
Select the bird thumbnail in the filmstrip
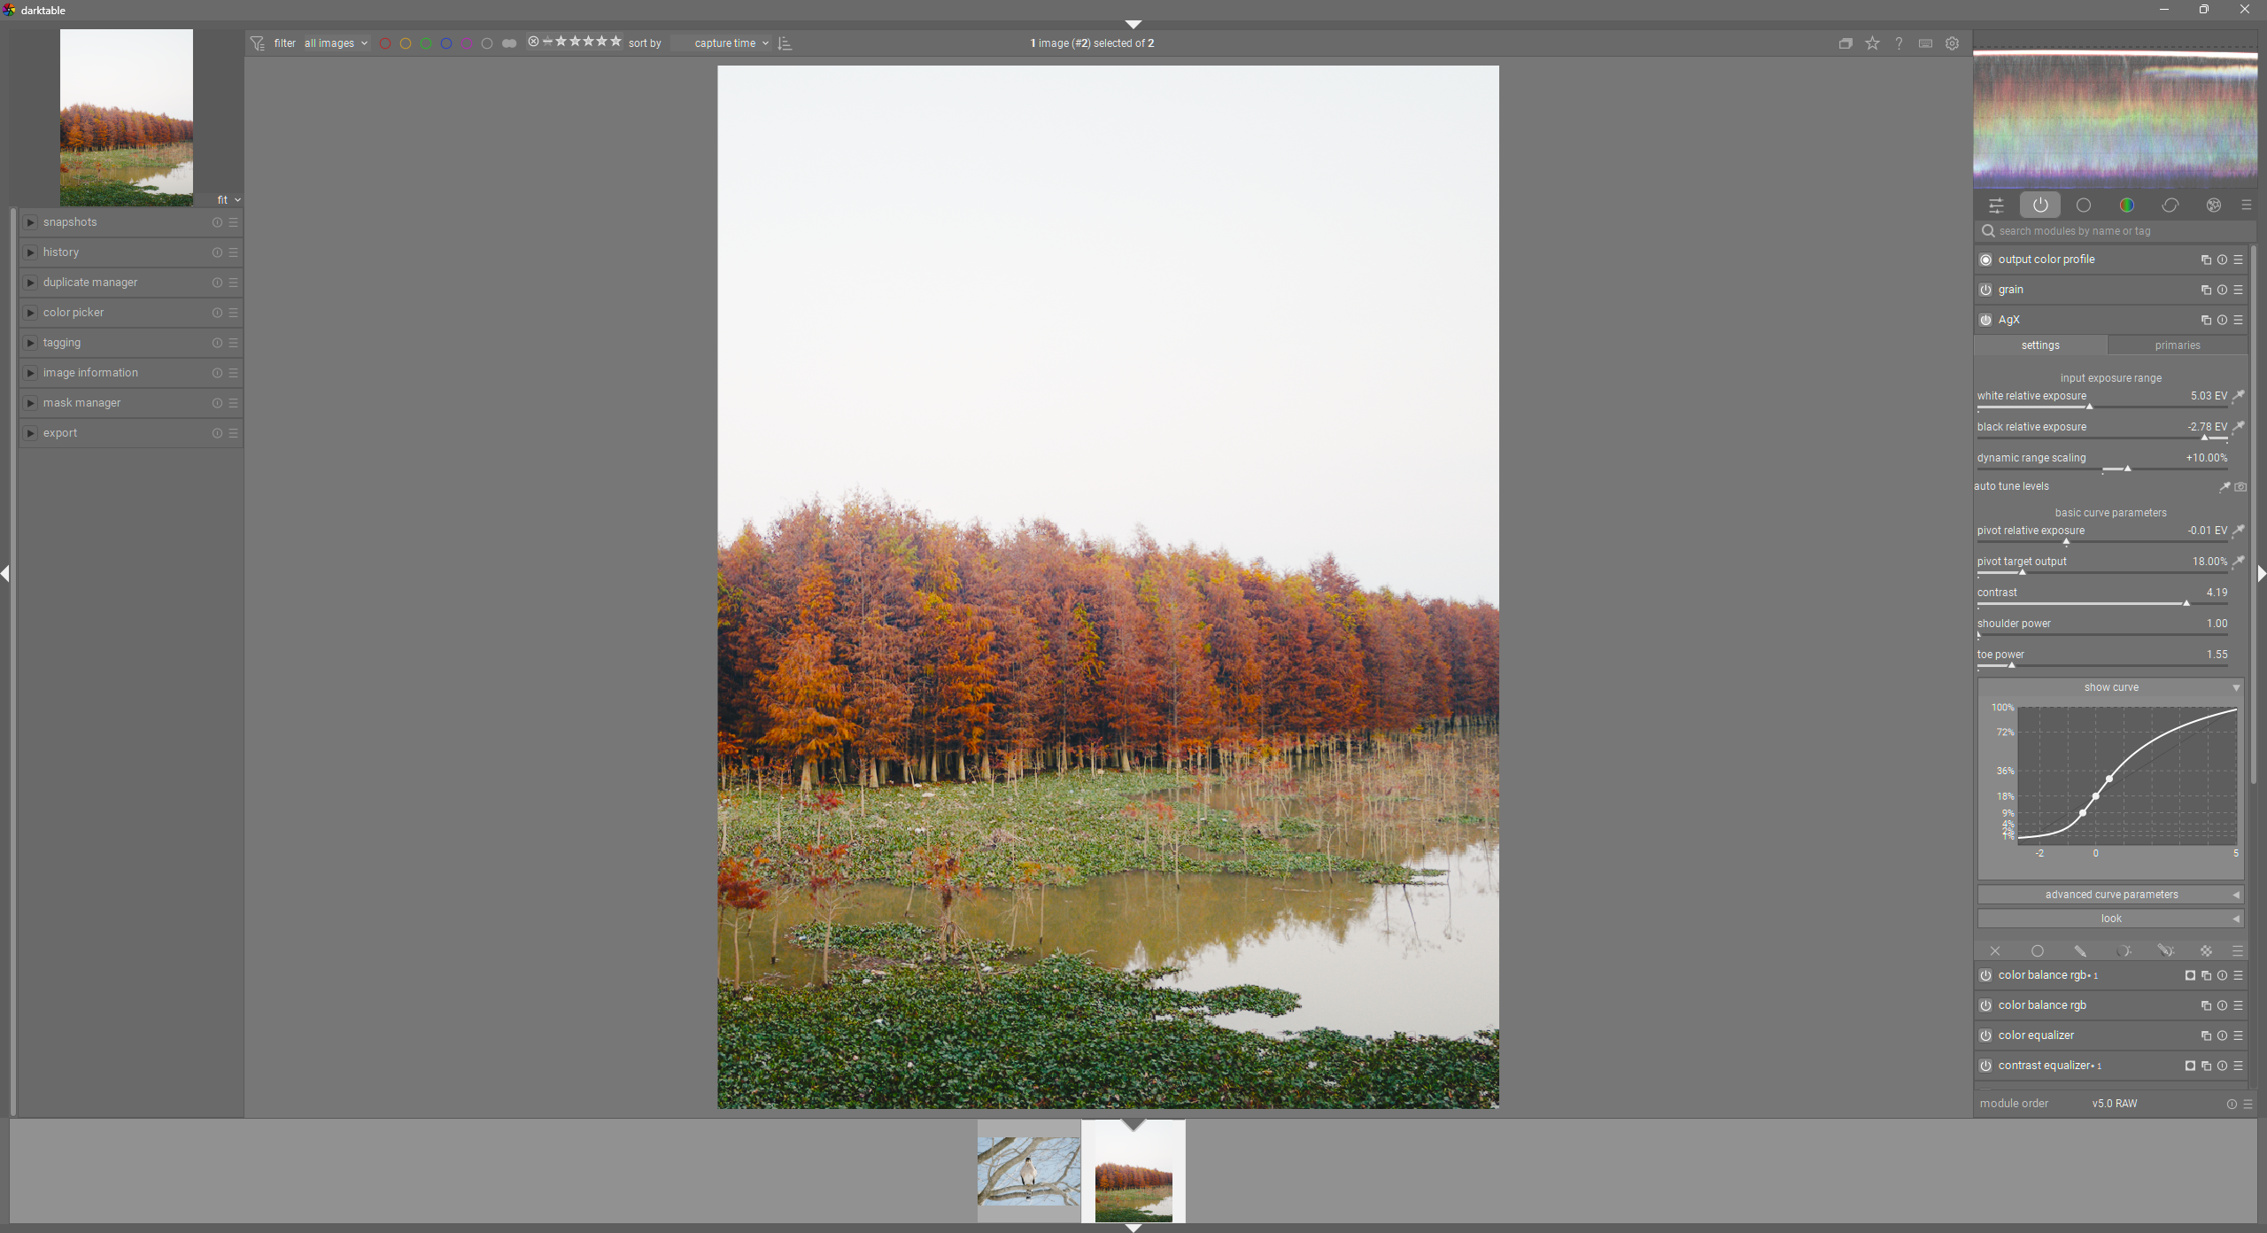[1028, 1170]
